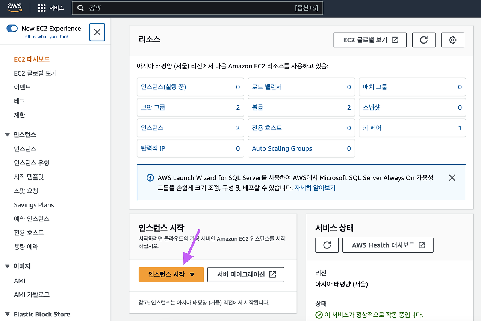Open the 로드 밸런서 resource link
481x321 pixels.
pos(267,87)
